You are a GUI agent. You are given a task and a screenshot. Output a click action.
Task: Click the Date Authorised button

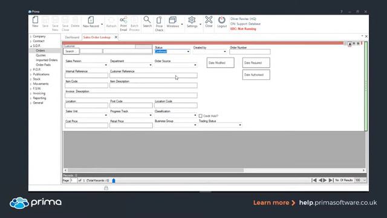click(256, 74)
